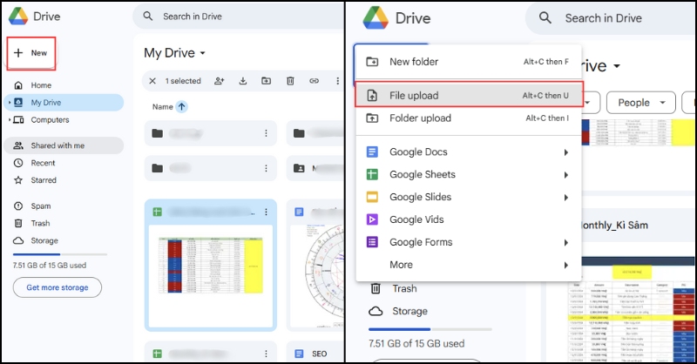Click the Share (add person) toolbar icon
Image resolution: width=697 pixels, height=364 pixels.
(220, 81)
